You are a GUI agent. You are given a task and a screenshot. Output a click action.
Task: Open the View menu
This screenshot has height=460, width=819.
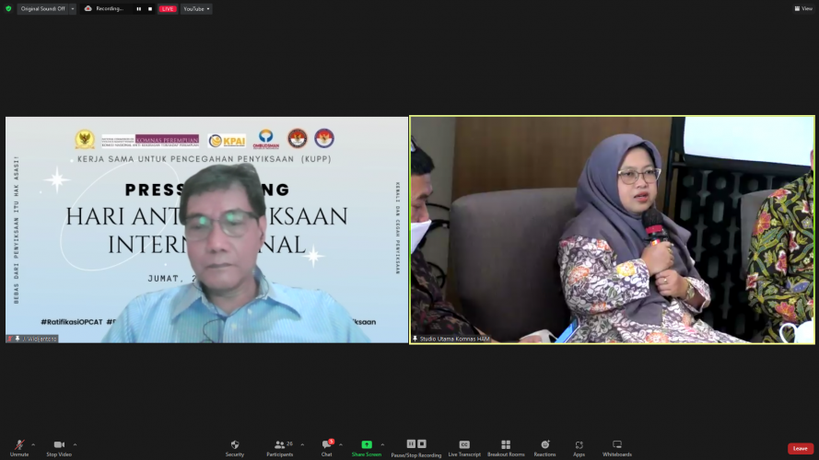(x=802, y=8)
